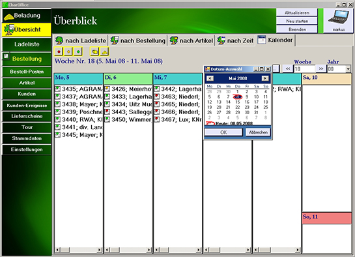
Task: Confirm date with the OK button
Action: coord(223,132)
